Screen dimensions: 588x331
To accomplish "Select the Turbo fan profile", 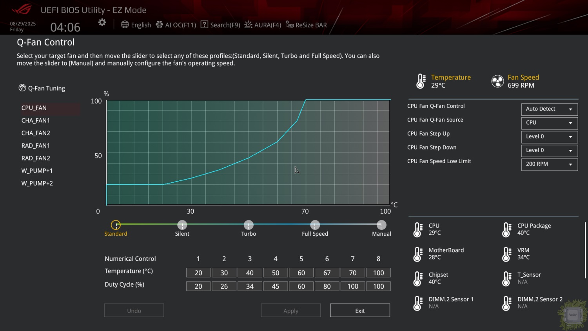I will click(249, 225).
